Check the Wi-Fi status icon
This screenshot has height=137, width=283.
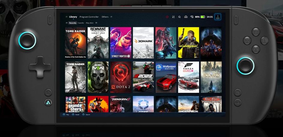coord(192,17)
